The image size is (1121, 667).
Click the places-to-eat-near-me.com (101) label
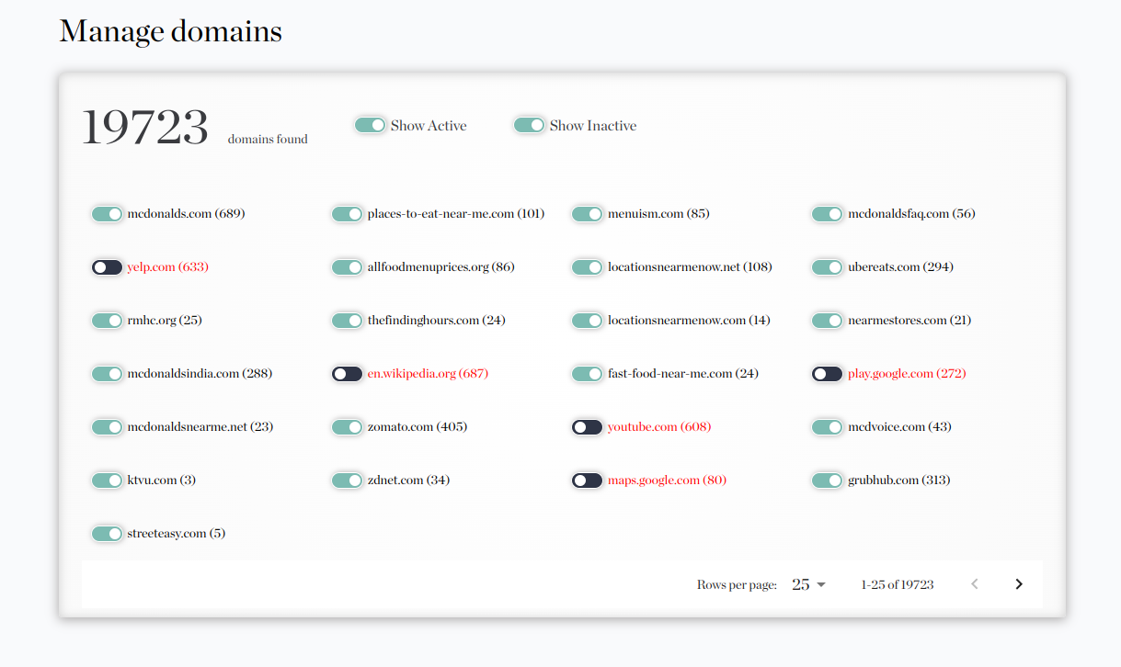[x=456, y=214]
